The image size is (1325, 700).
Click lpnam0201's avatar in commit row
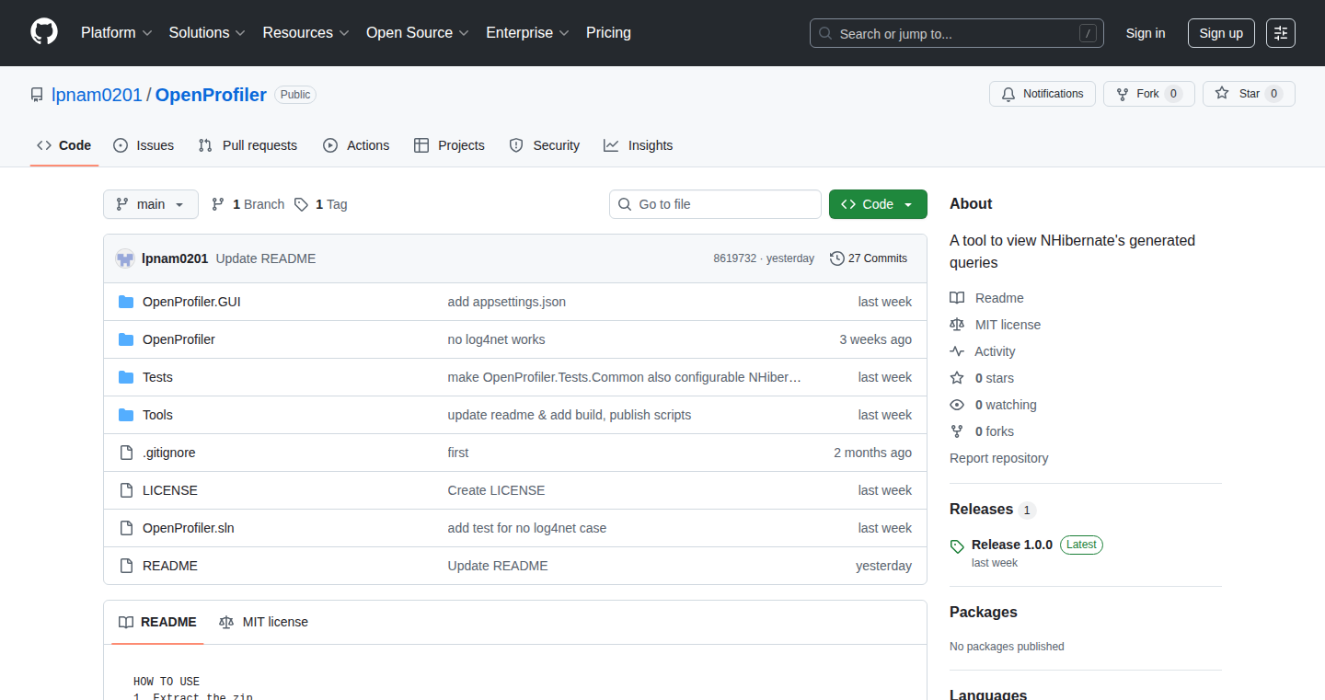pyautogui.click(x=125, y=258)
